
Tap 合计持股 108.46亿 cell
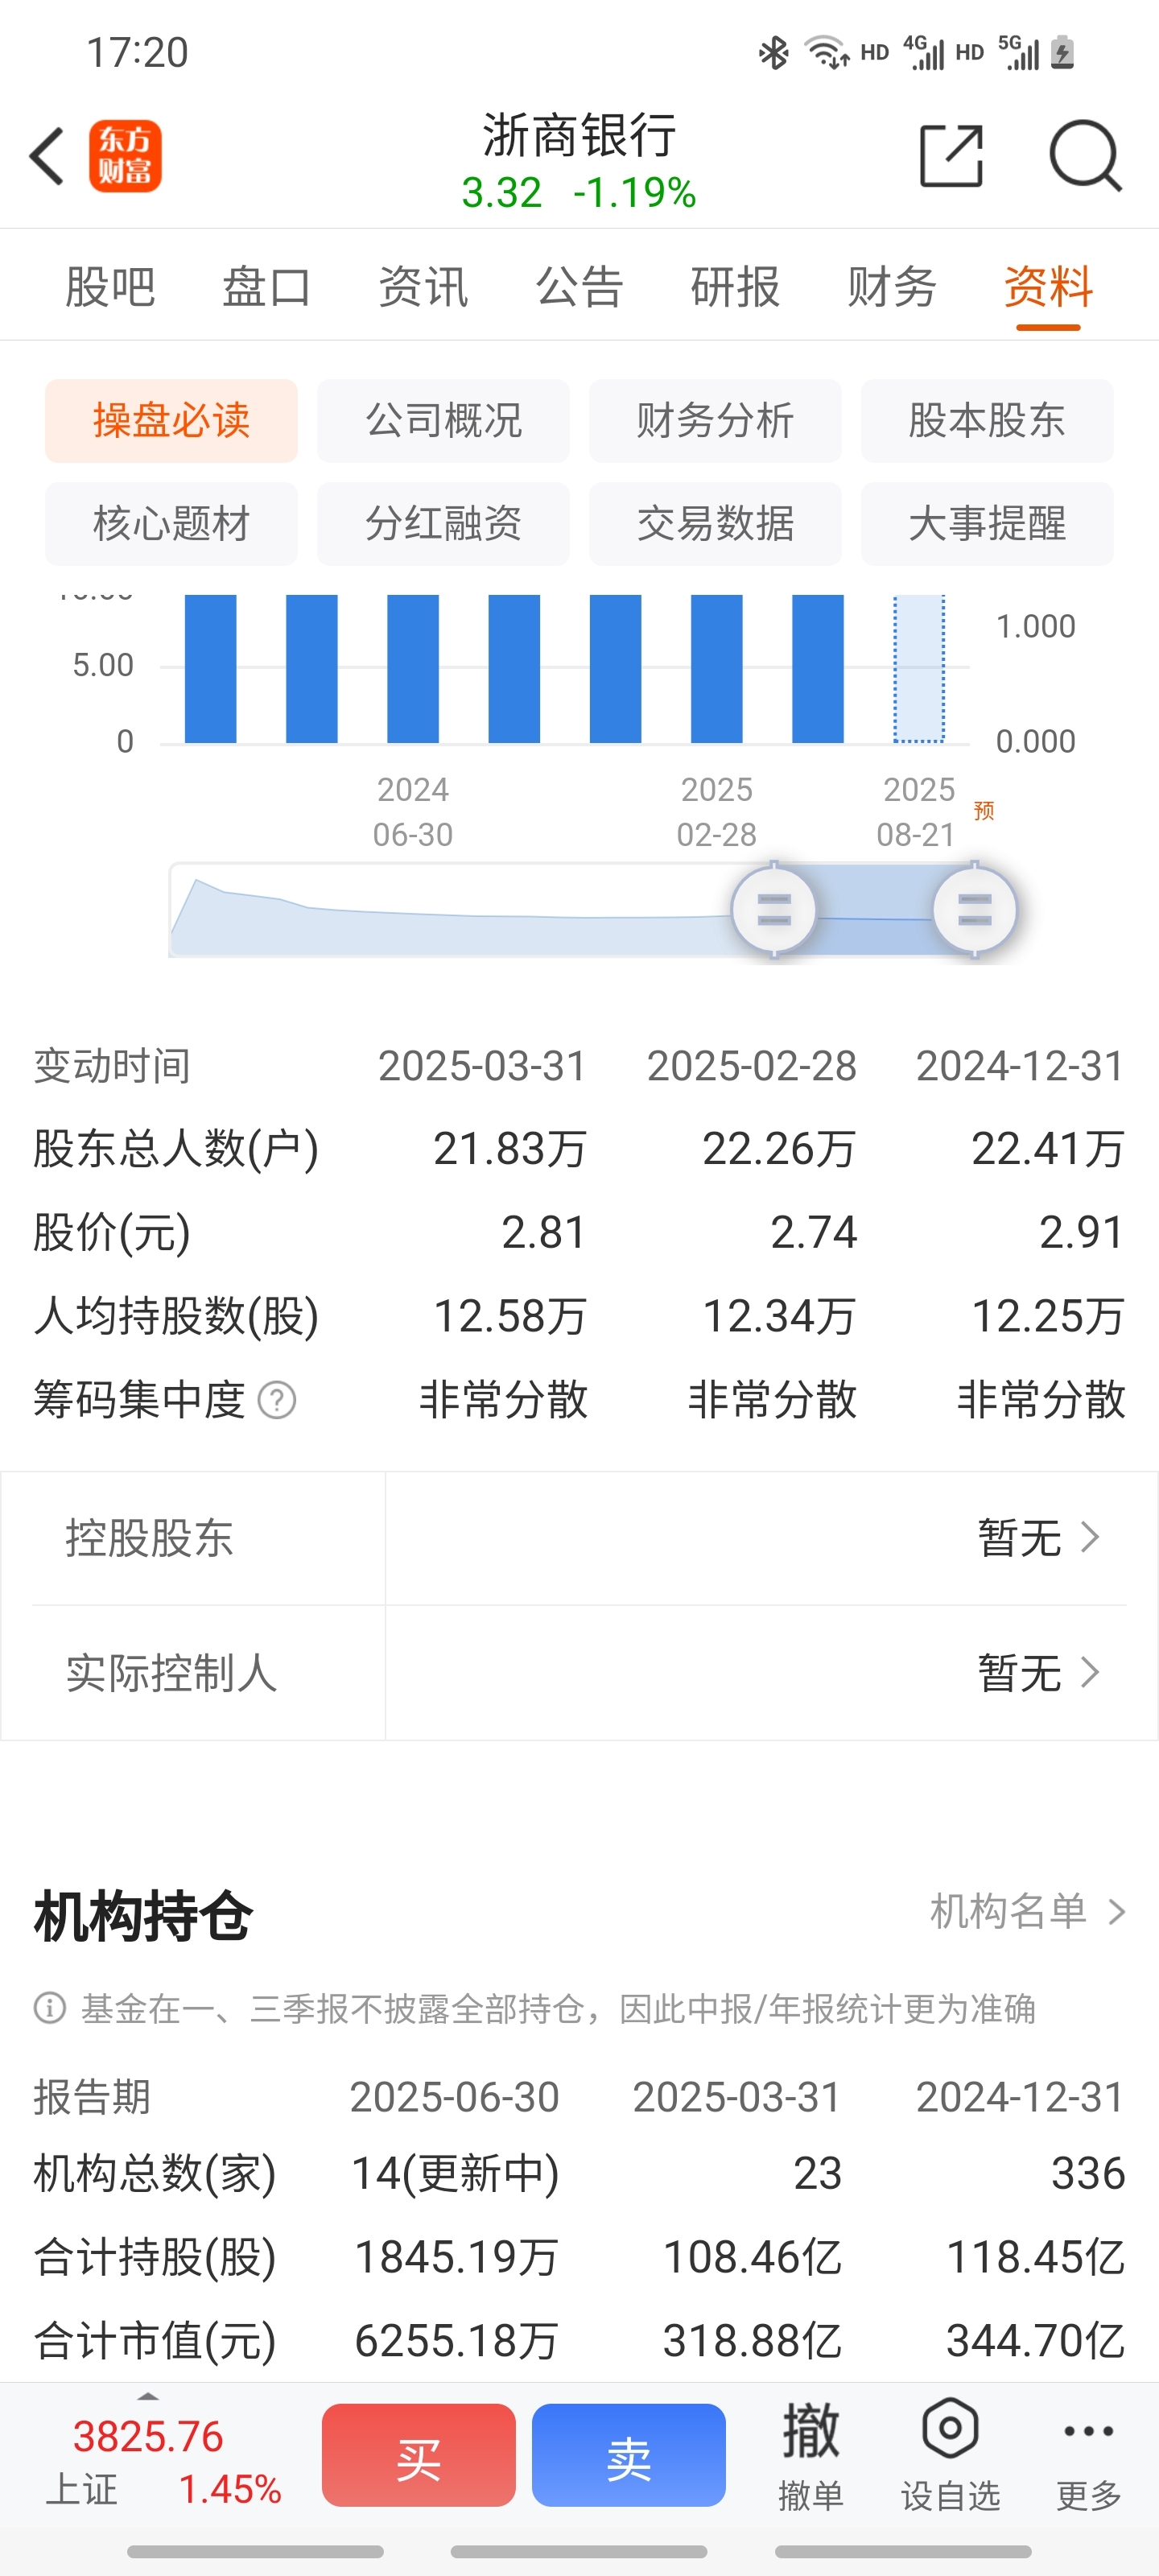tap(753, 2257)
